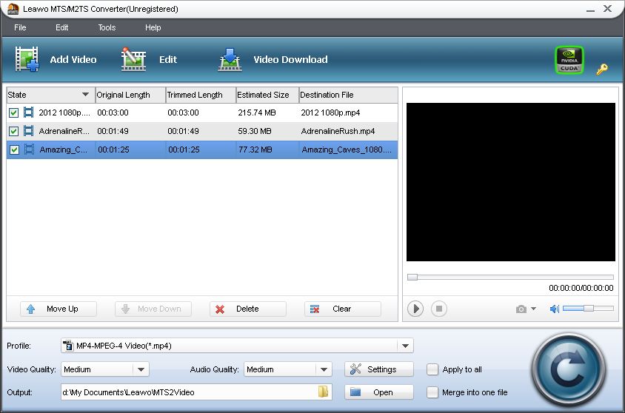
Task: Click the Trimmed Length column header
Action: tap(201, 95)
